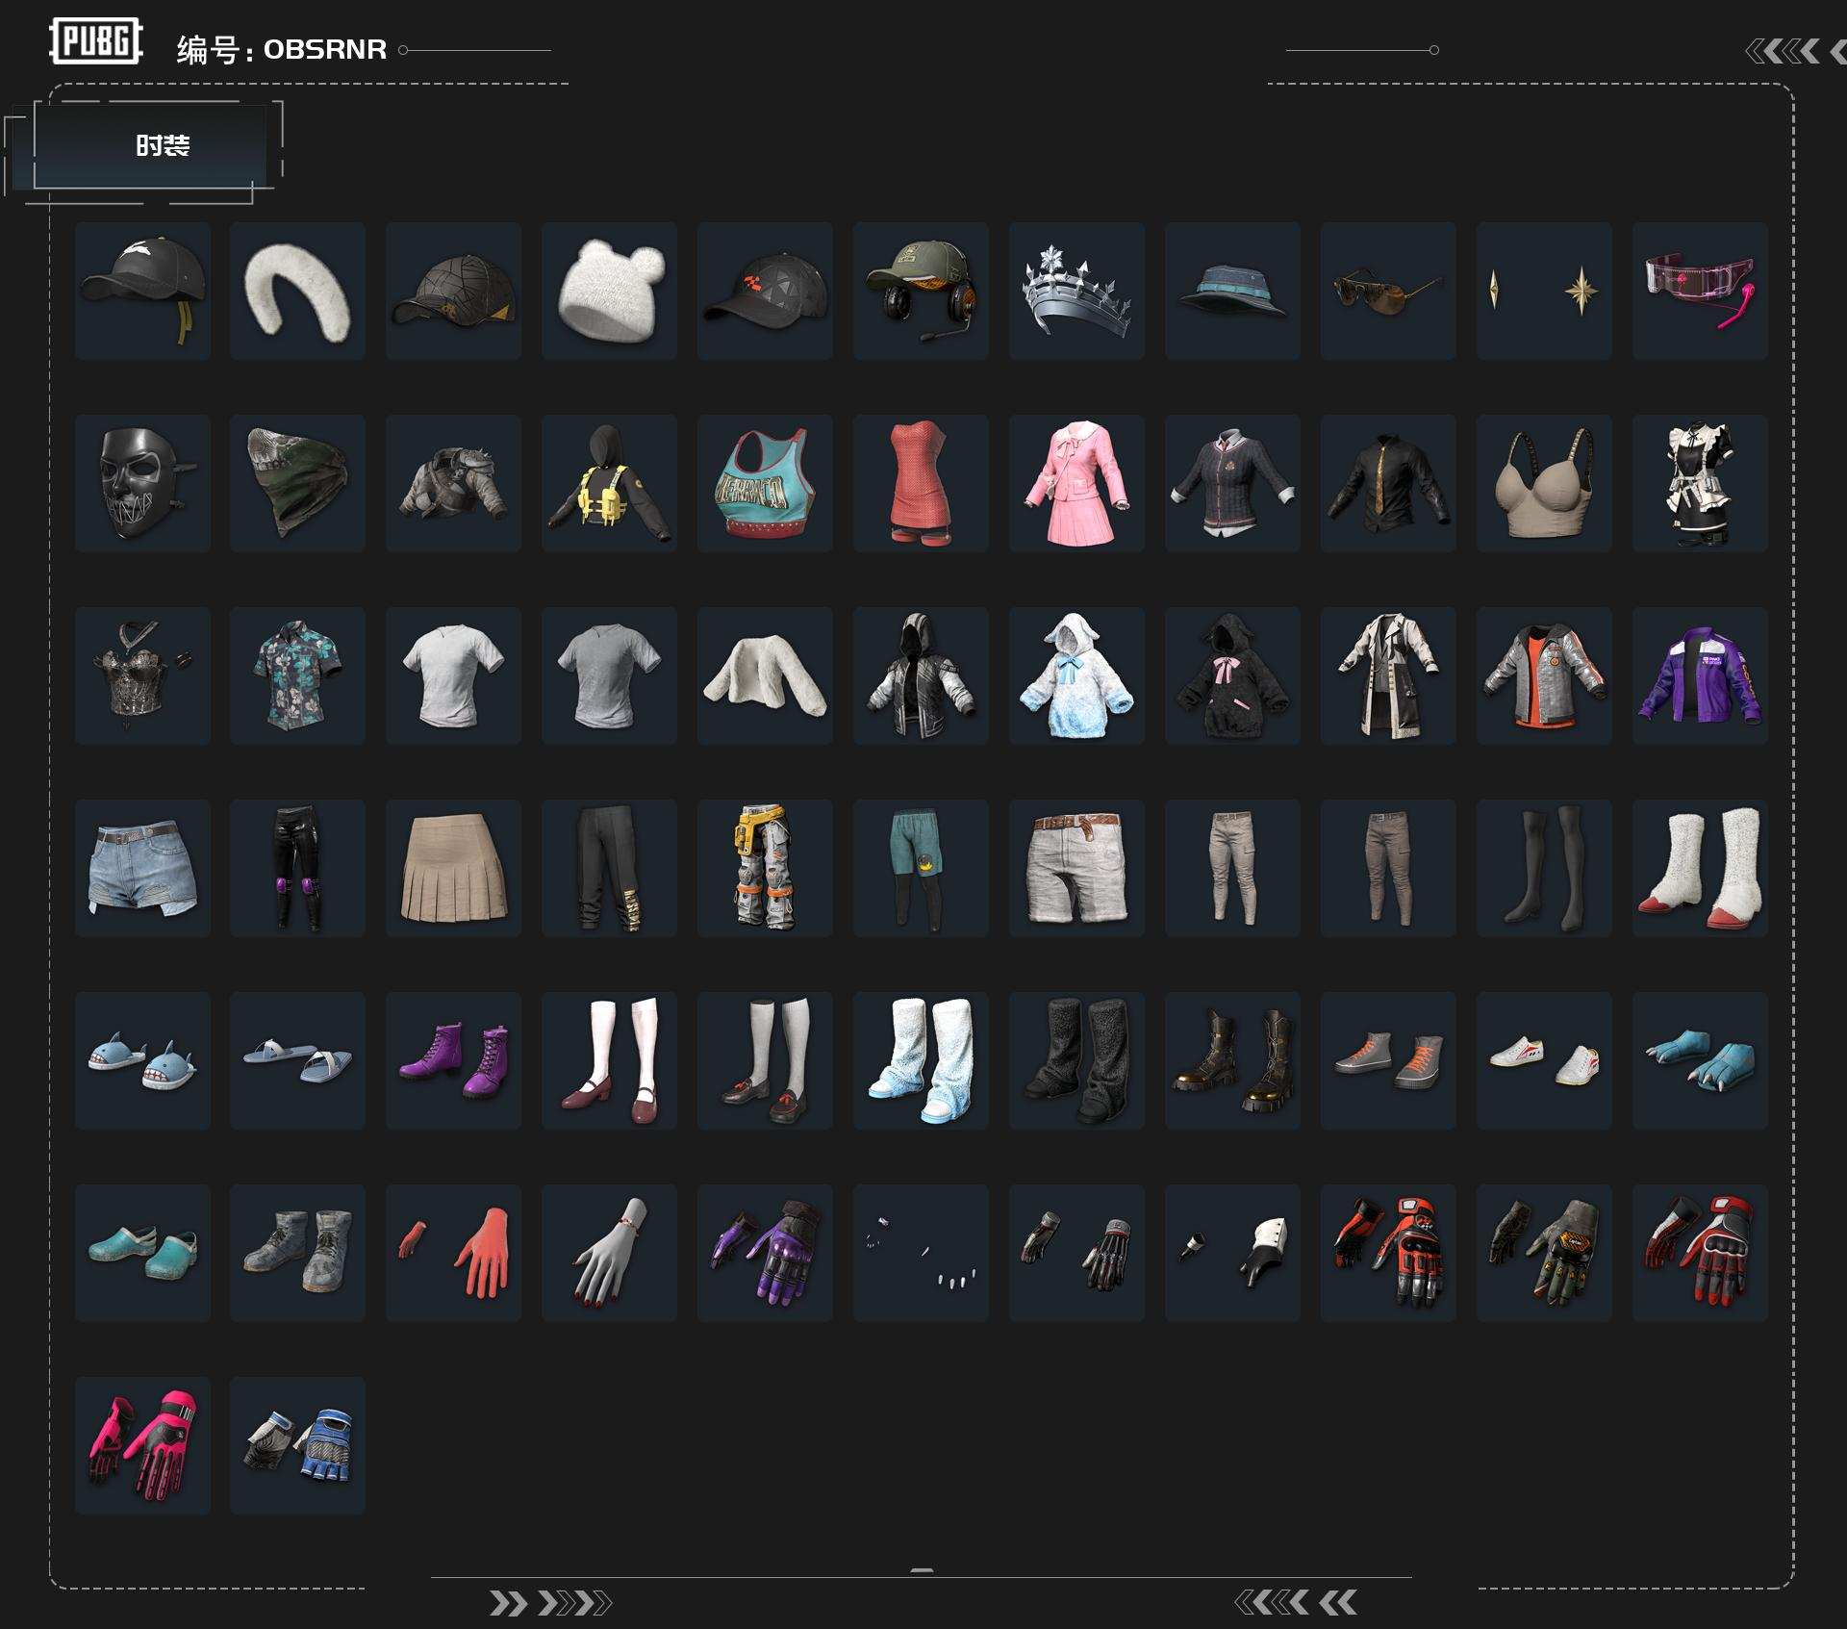Select the black shirt with gold tie
The height and width of the screenshot is (1629, 1847).
pos(1388,483)
